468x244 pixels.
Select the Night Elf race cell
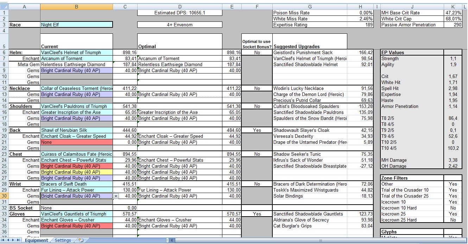point(77,25)
